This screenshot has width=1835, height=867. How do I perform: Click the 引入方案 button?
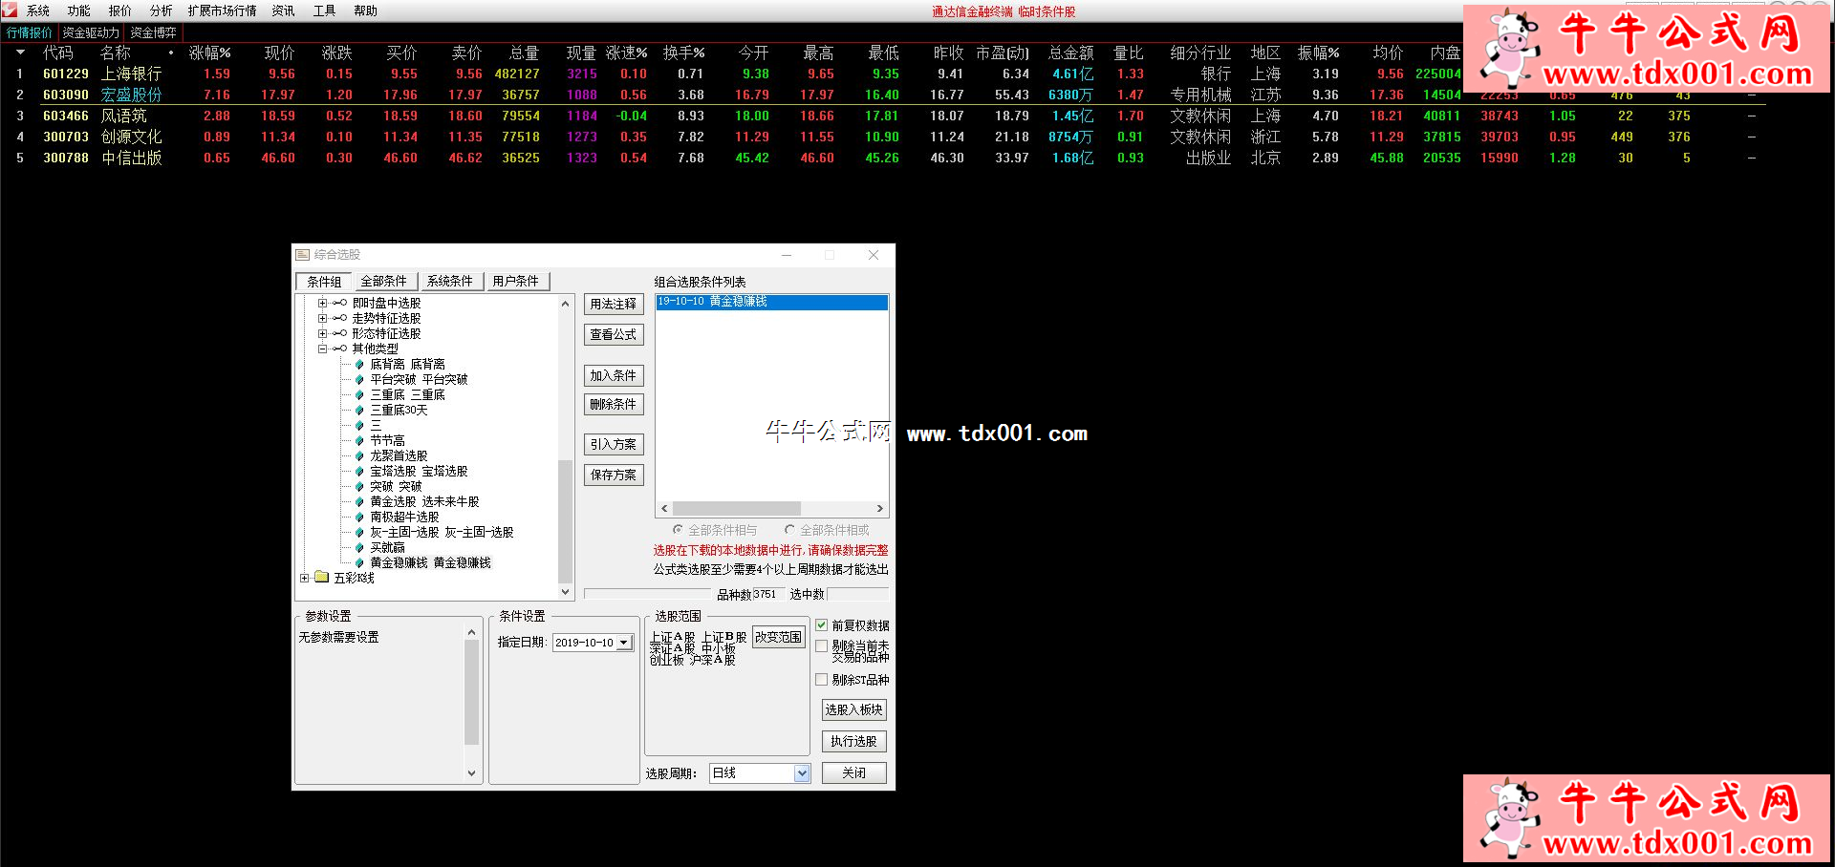(x=614, y=445)
